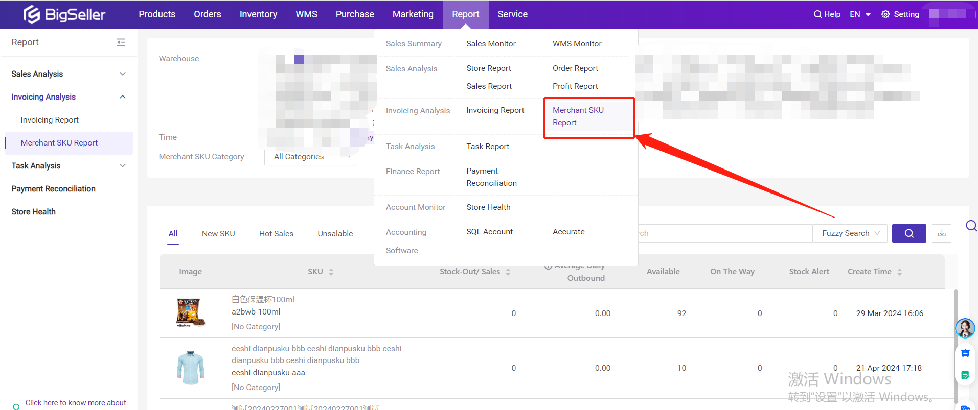Image resolution: width=978 pixels, height=410 pixels.
Task: Collapse the Report sidebar menu icon
Action: (x=121, y=42)
